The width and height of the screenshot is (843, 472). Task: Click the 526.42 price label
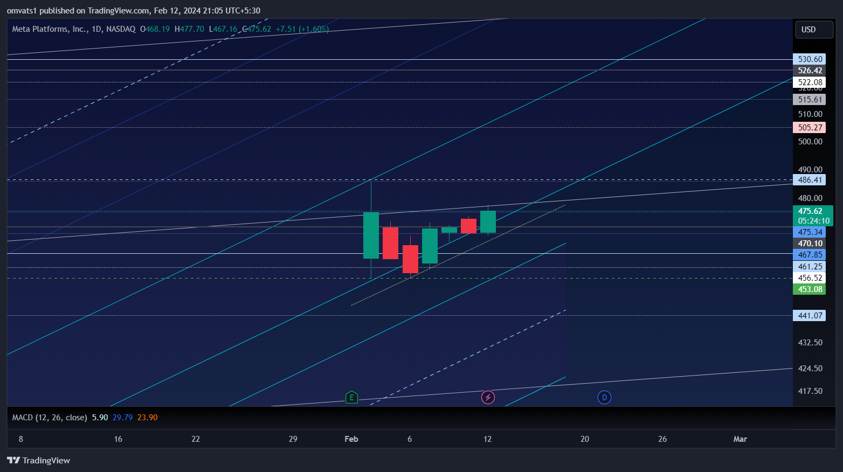tap(810, 71)
